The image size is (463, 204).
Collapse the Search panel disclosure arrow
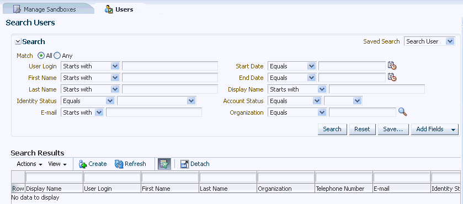18,41
